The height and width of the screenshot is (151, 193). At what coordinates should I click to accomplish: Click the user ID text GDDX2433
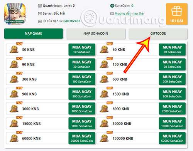pyautogui.click(x=72, y=21)
